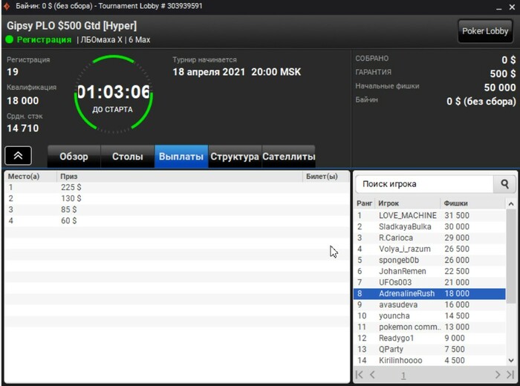Viewport: 520px width, 386px height.
Task: Switch to the Сателлиты tab
Action: point(288,157)
